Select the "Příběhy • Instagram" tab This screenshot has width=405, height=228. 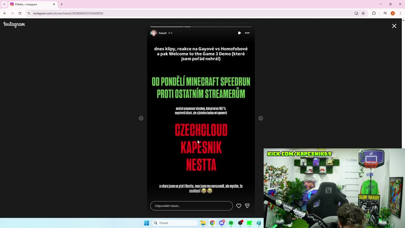(33, 4)
